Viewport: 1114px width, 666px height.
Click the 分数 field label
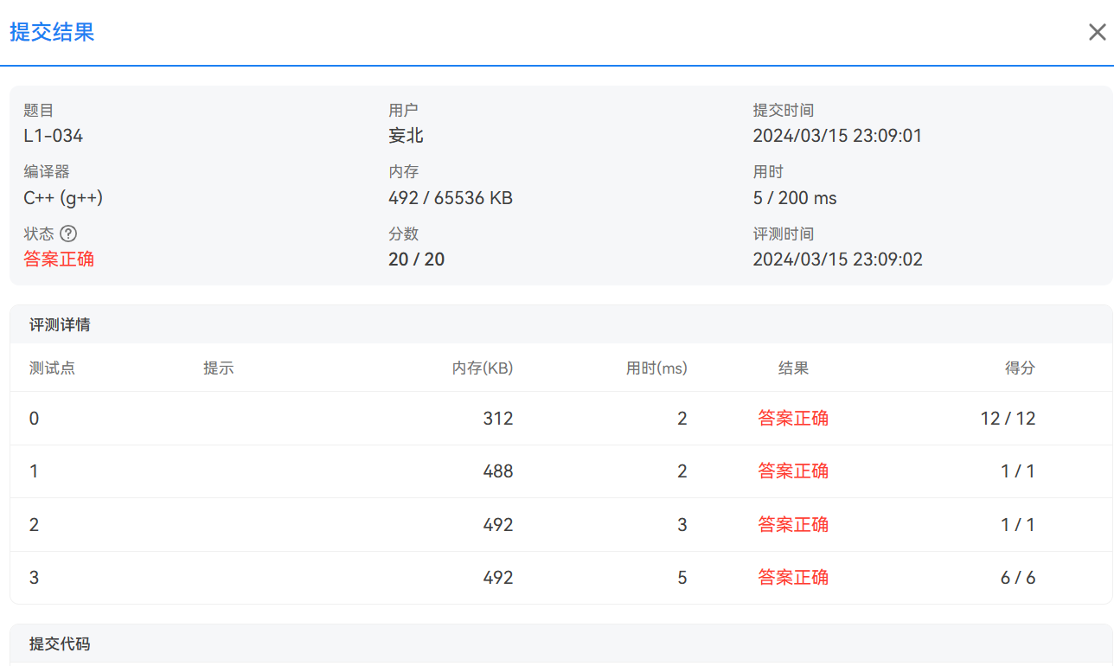(x=403, y=234)
